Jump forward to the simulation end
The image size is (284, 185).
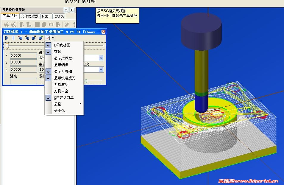[x=41, y=38]
